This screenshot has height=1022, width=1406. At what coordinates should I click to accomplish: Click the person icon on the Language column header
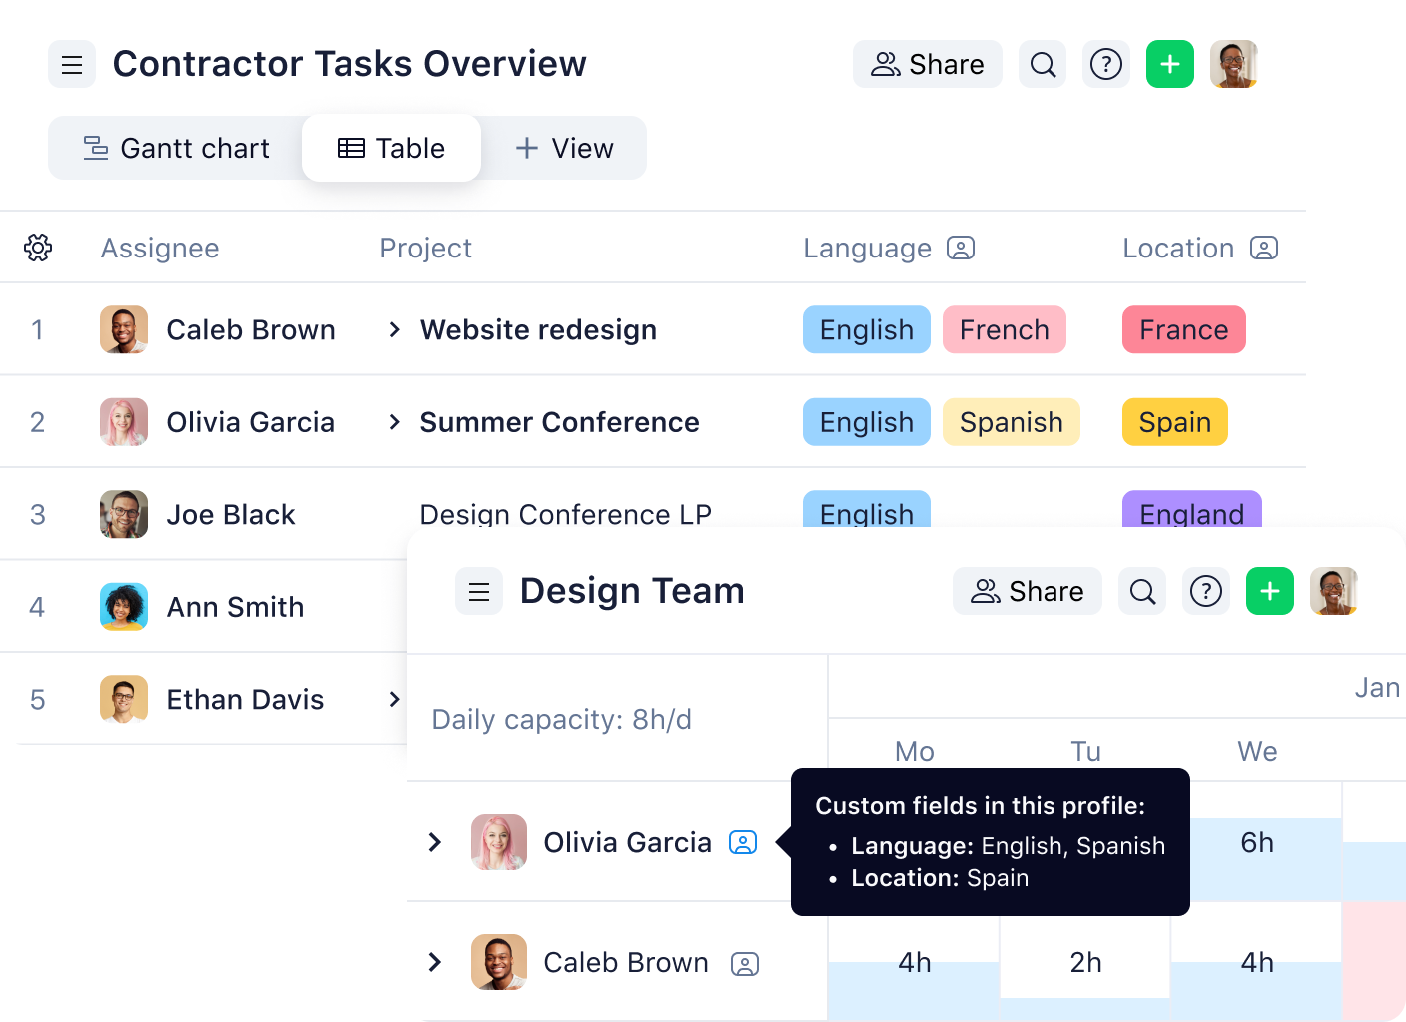[962, 248]
